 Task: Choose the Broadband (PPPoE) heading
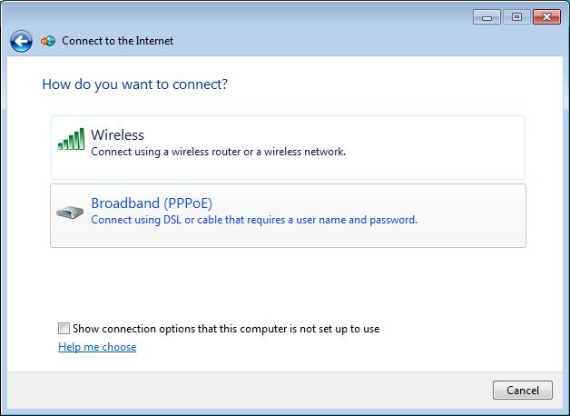pyautogui.click(x=152, y=203)
